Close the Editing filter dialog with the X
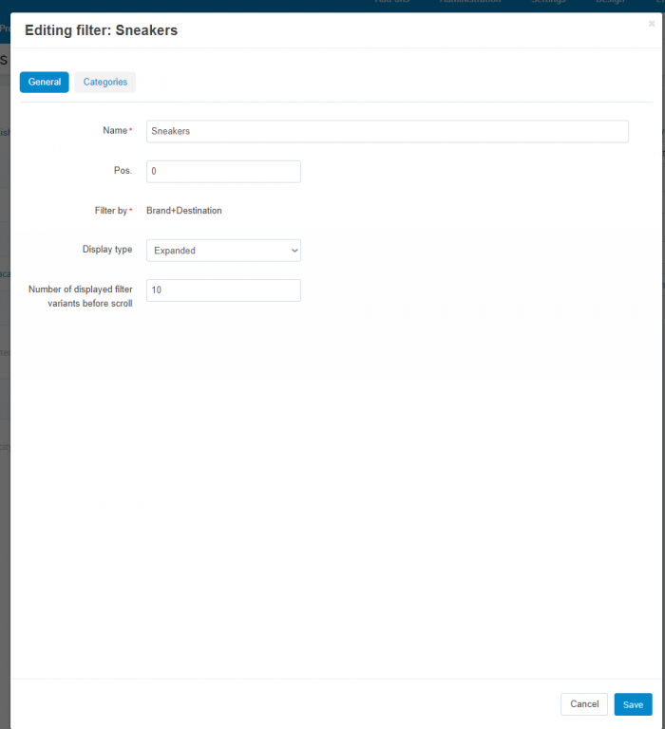Image resolution: width=665 pixels, height=729 pixels. coord(652,24)
